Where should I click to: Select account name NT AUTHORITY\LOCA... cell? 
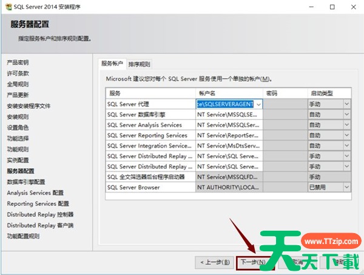229,187
